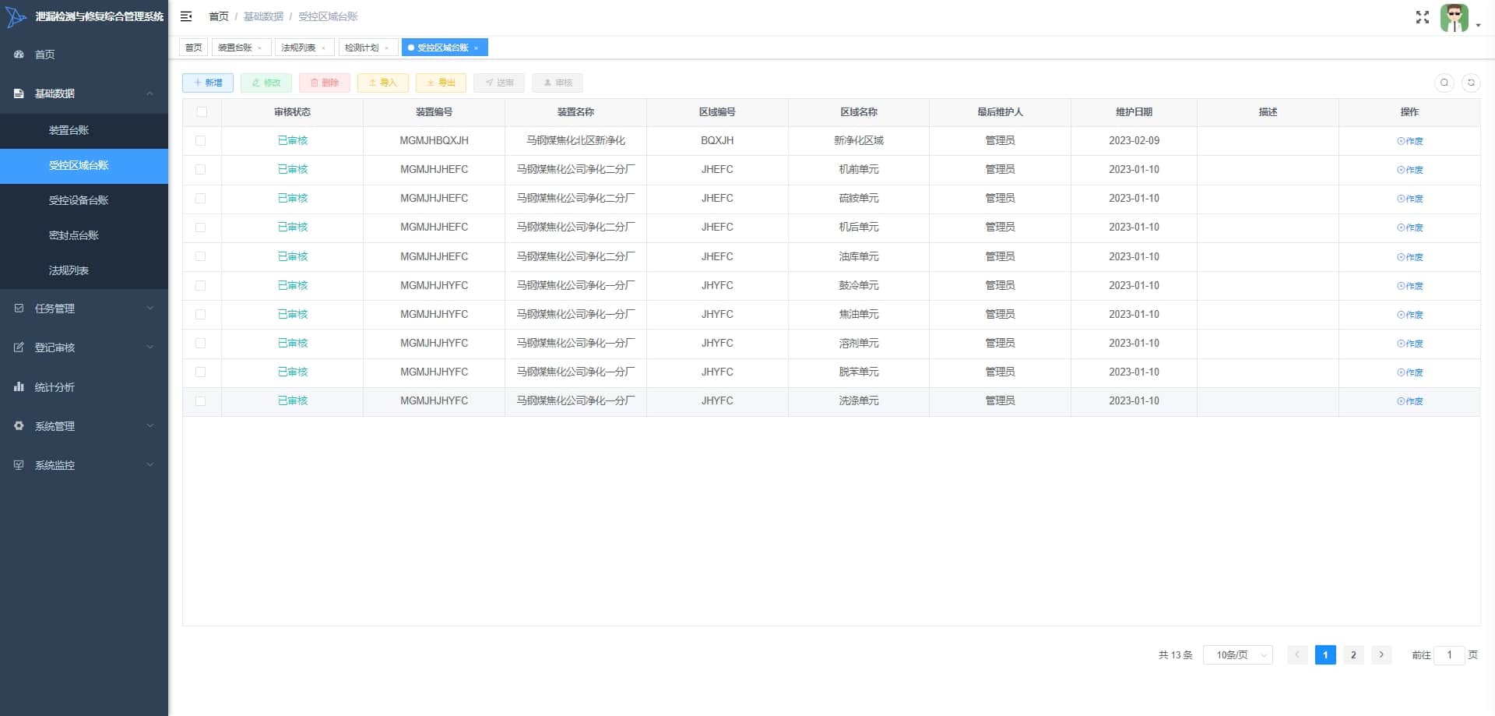Close the 法规列表 tab with its x icon
The width and height of the screenshot is (1495, 716).
[x=324, y=48]
